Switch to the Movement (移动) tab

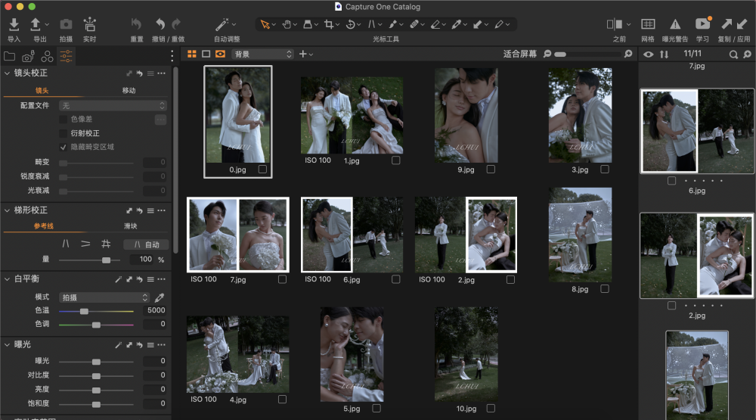(129, 91)
